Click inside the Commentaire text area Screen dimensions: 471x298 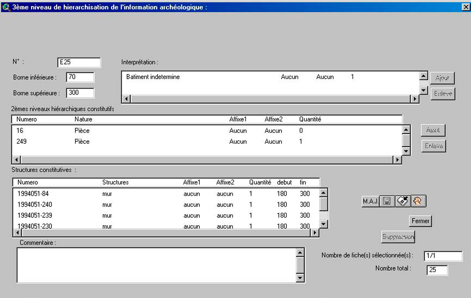click(x=156, y=265)
